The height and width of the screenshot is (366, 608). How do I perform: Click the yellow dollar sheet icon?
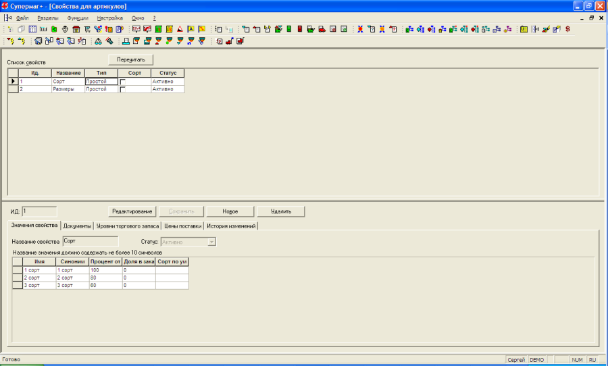point(169,29)
